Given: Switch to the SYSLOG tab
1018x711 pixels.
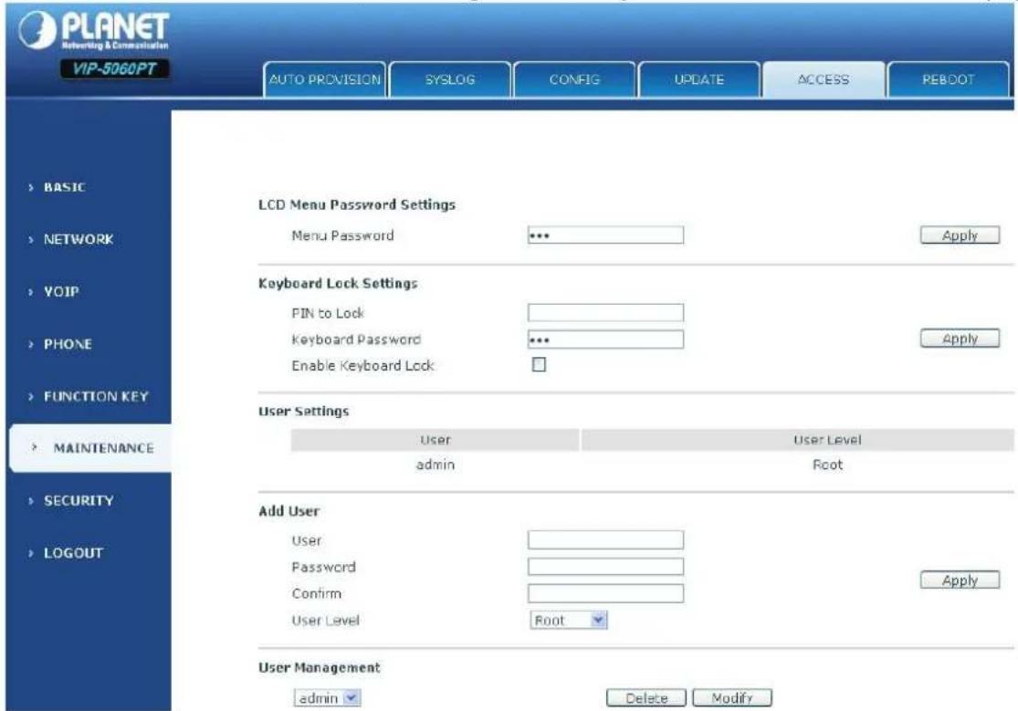Looking at the screenshot, I should click(450, 80).
